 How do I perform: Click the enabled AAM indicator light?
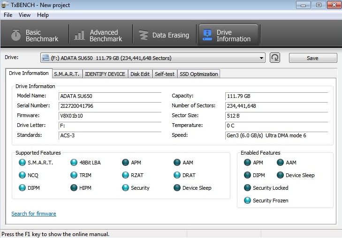pyautogui.click(x=280, y=163)
